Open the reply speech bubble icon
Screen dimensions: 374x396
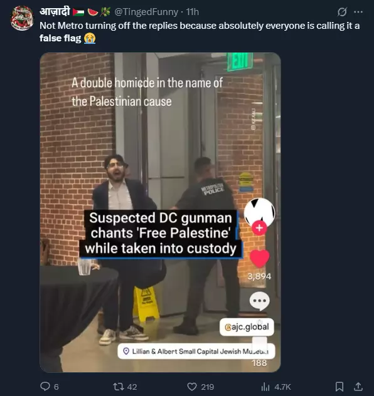pos(45,387)
